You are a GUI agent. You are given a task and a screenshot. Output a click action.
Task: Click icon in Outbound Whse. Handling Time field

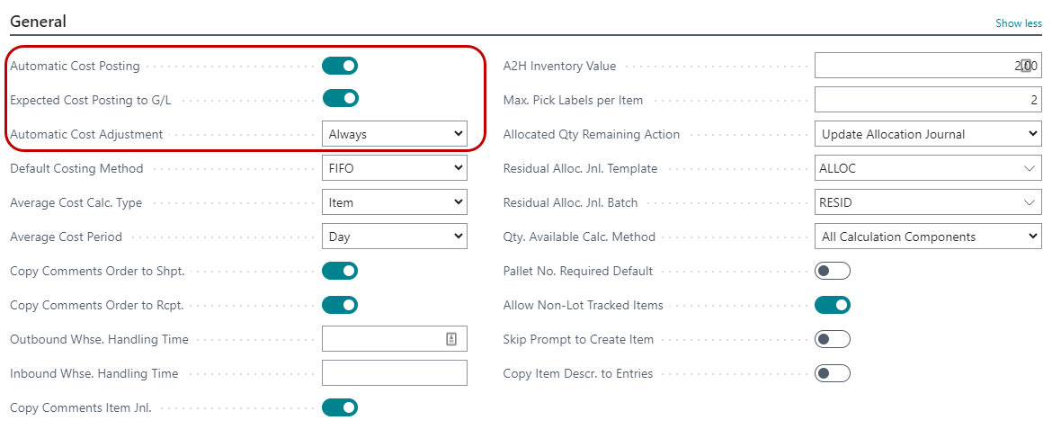pyautogui.click(x=451, y=339)
